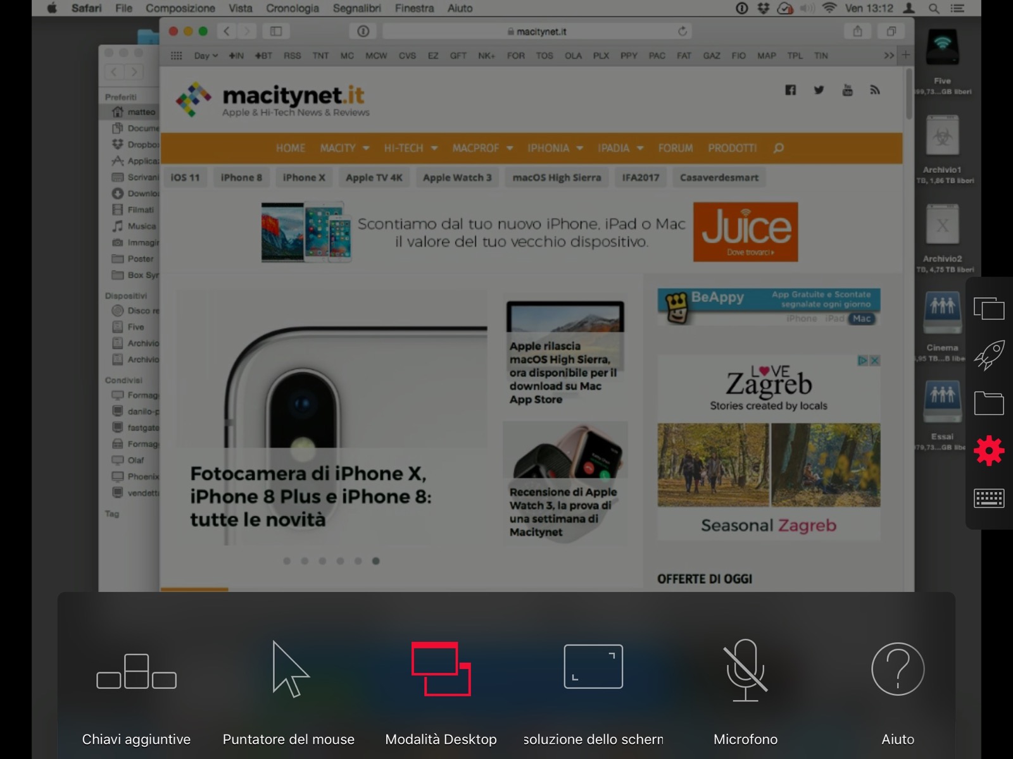The width and height of the screenshot is (1013, 759).
Task: Click the Safari show tabs button
Action: [x=891, y=31]
